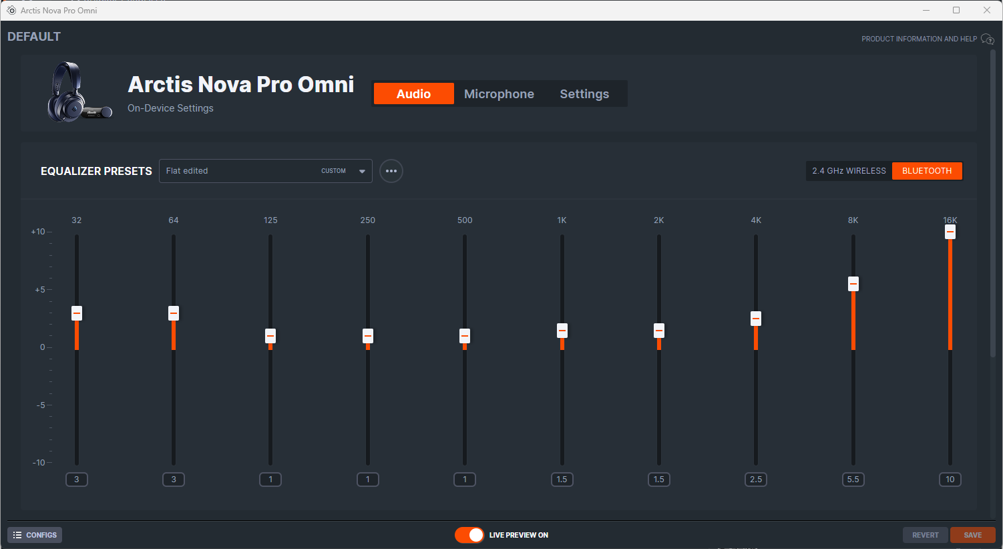Click the -10 dB scale label

(x=39, y=463)
